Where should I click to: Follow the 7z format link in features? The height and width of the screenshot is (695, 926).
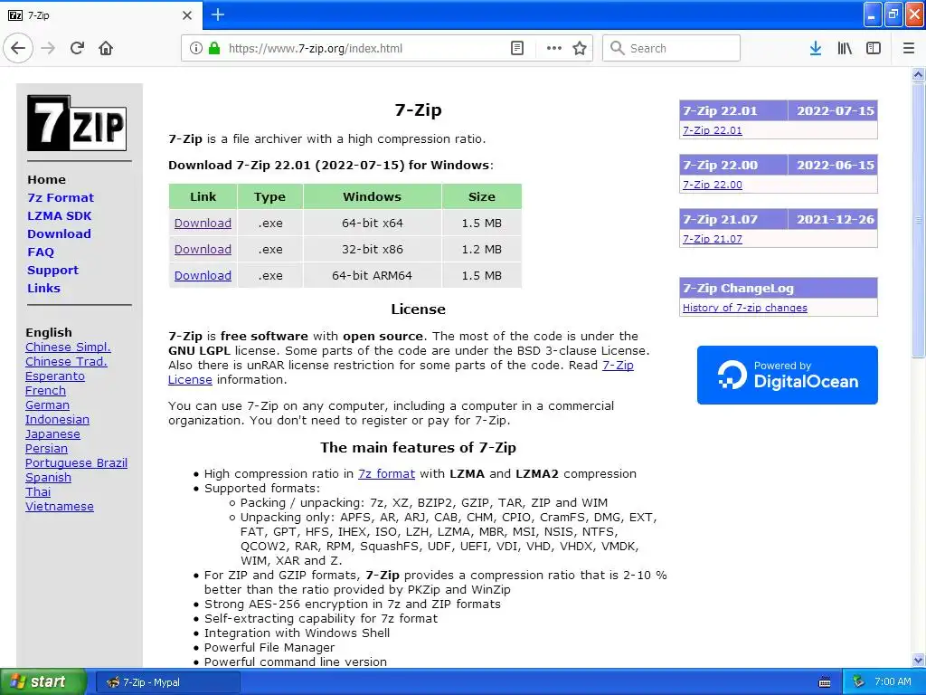point(386,473)
